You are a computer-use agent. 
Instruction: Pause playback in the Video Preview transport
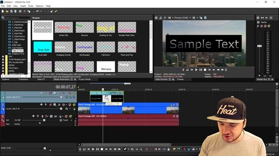coord(201,70)
